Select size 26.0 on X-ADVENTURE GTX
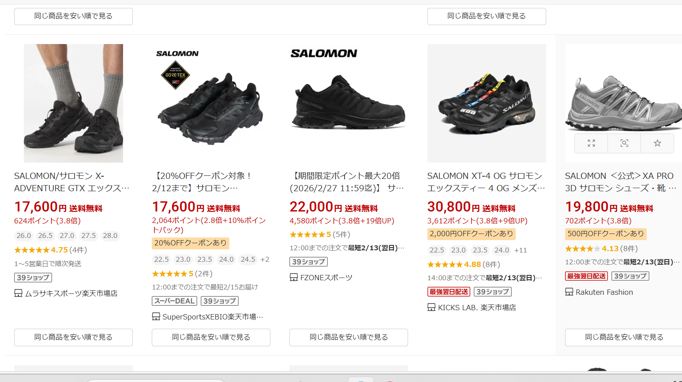 pos(24,236)
